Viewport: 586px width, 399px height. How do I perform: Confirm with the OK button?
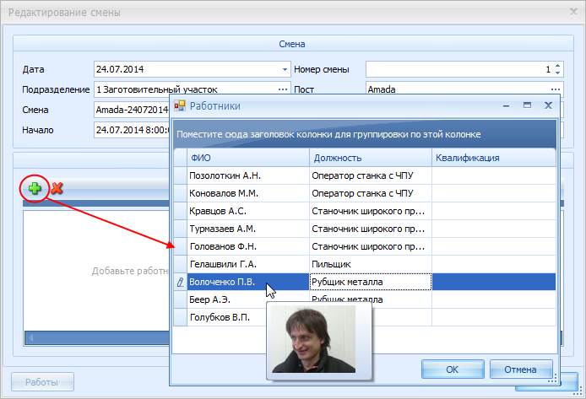tap(453, 369)
